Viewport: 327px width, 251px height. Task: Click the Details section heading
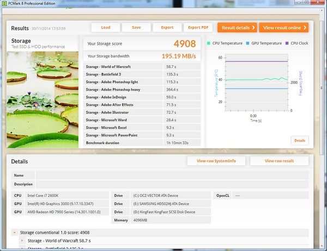click(x=20, y=161)
